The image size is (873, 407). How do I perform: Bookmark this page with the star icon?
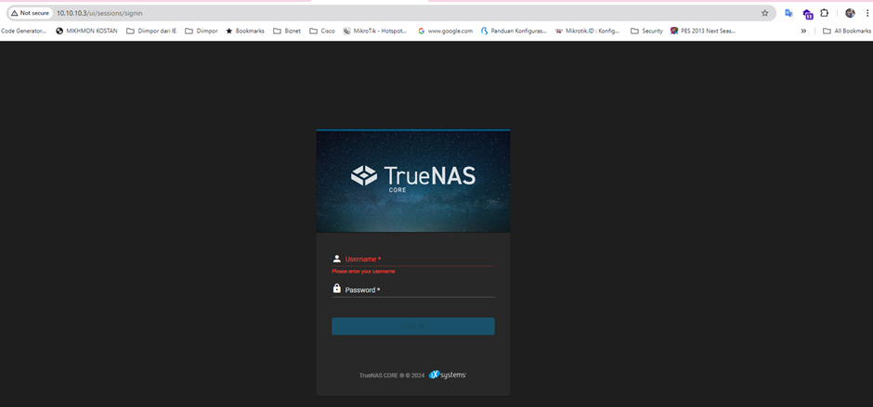coord(764,13)
